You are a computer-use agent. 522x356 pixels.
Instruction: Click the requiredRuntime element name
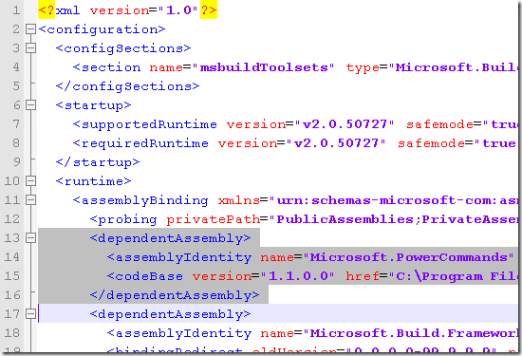pyautogui.click(x=145, y=143)
